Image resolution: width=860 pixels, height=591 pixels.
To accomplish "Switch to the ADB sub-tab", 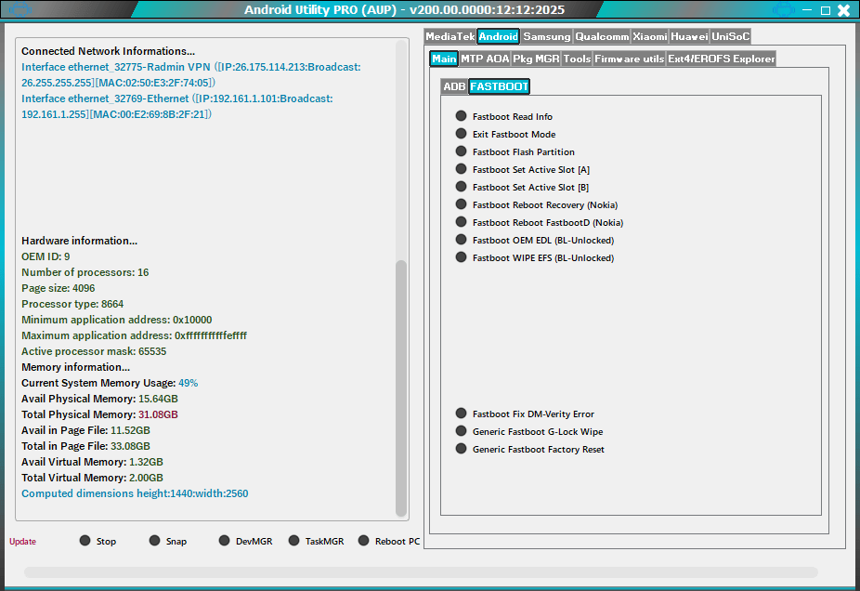I will coord(454,86).
